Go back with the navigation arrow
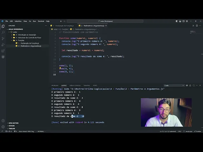The image size is (203, 152). (61, 21)
